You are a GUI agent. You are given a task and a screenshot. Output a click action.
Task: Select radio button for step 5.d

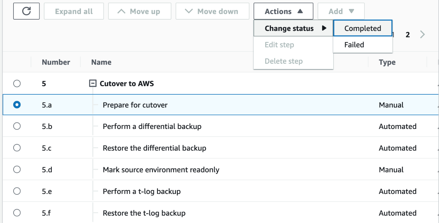17,169
